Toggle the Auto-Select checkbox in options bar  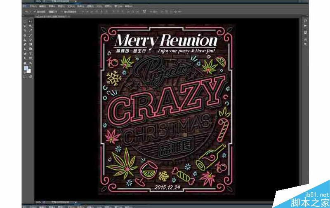click(35, 12)
